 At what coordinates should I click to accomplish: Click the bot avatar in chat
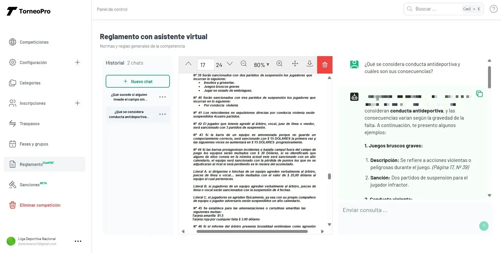[354, 97]
